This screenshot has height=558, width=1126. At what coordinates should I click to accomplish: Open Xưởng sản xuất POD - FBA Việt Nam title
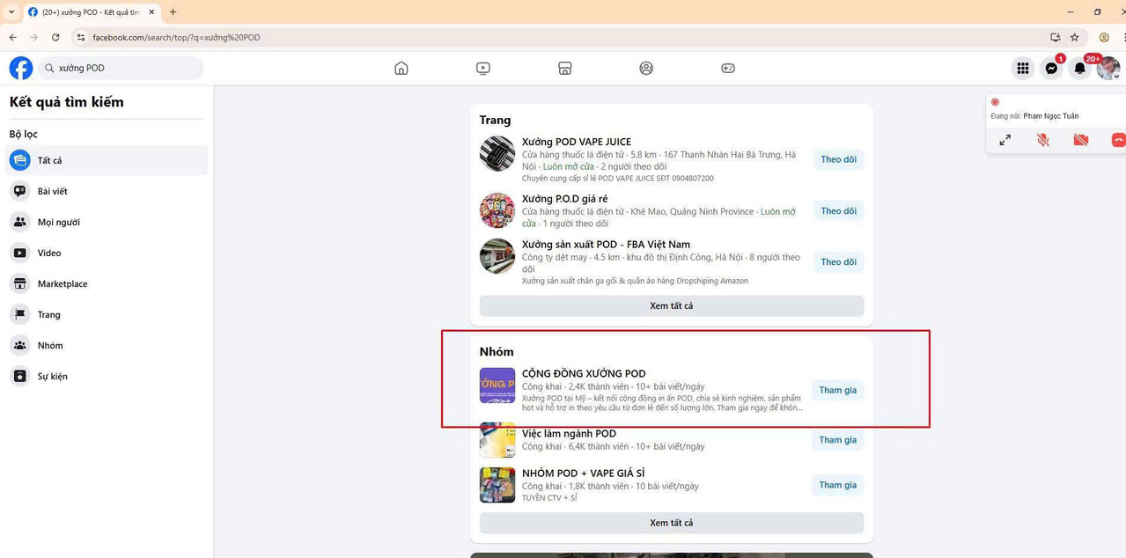[606, 245]
